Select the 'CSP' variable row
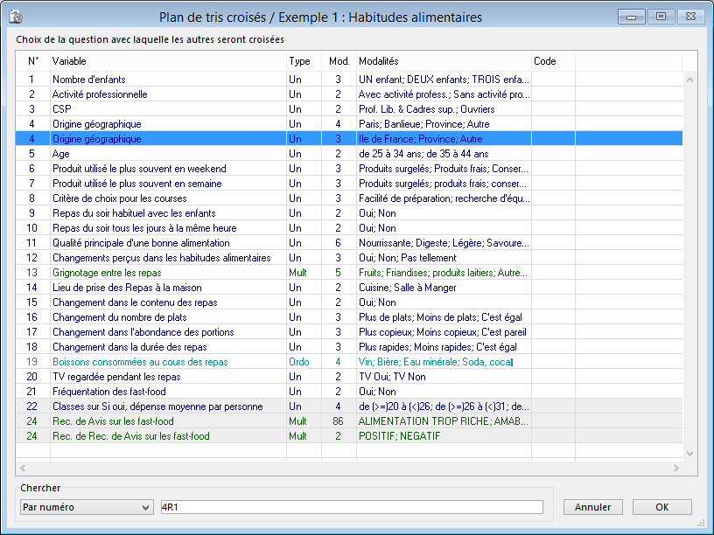The image size is (714, 535). pos(349,109)
